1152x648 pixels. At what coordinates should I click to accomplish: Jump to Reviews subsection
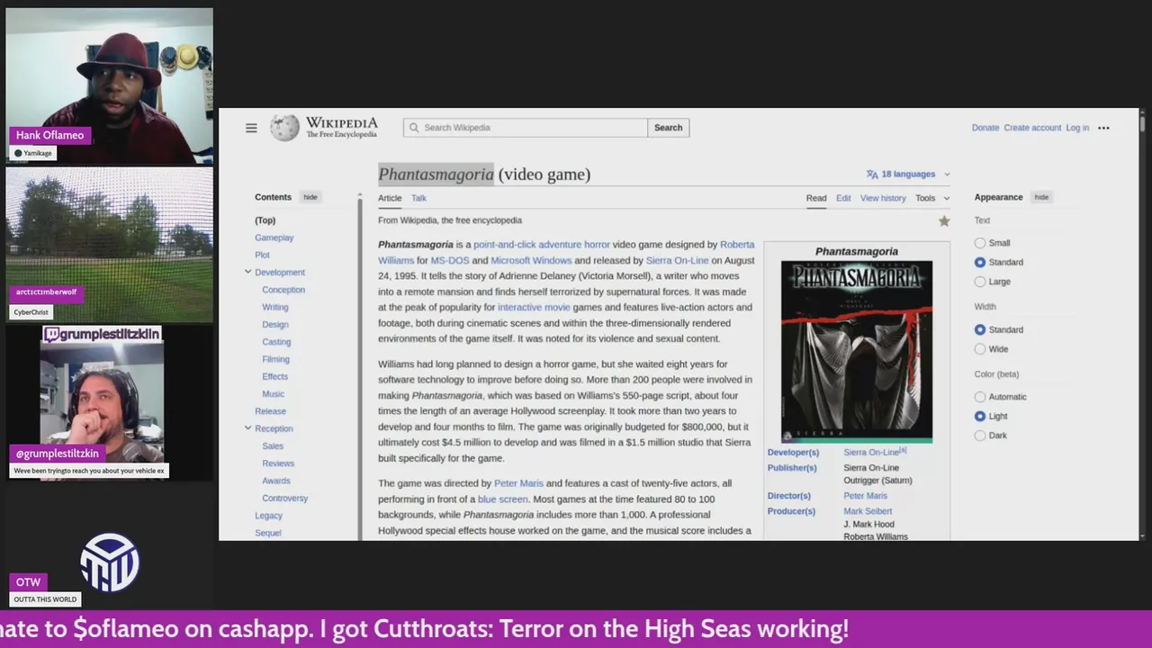pyautogui.click(x=278, y=463)
